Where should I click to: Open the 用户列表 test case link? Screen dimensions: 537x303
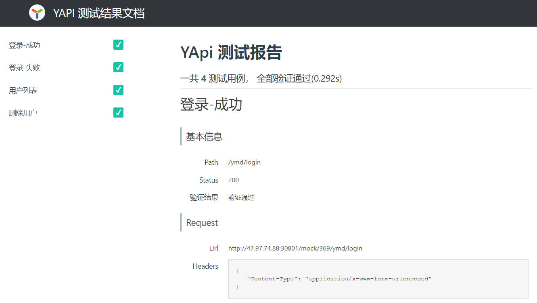tap(23, 90)
